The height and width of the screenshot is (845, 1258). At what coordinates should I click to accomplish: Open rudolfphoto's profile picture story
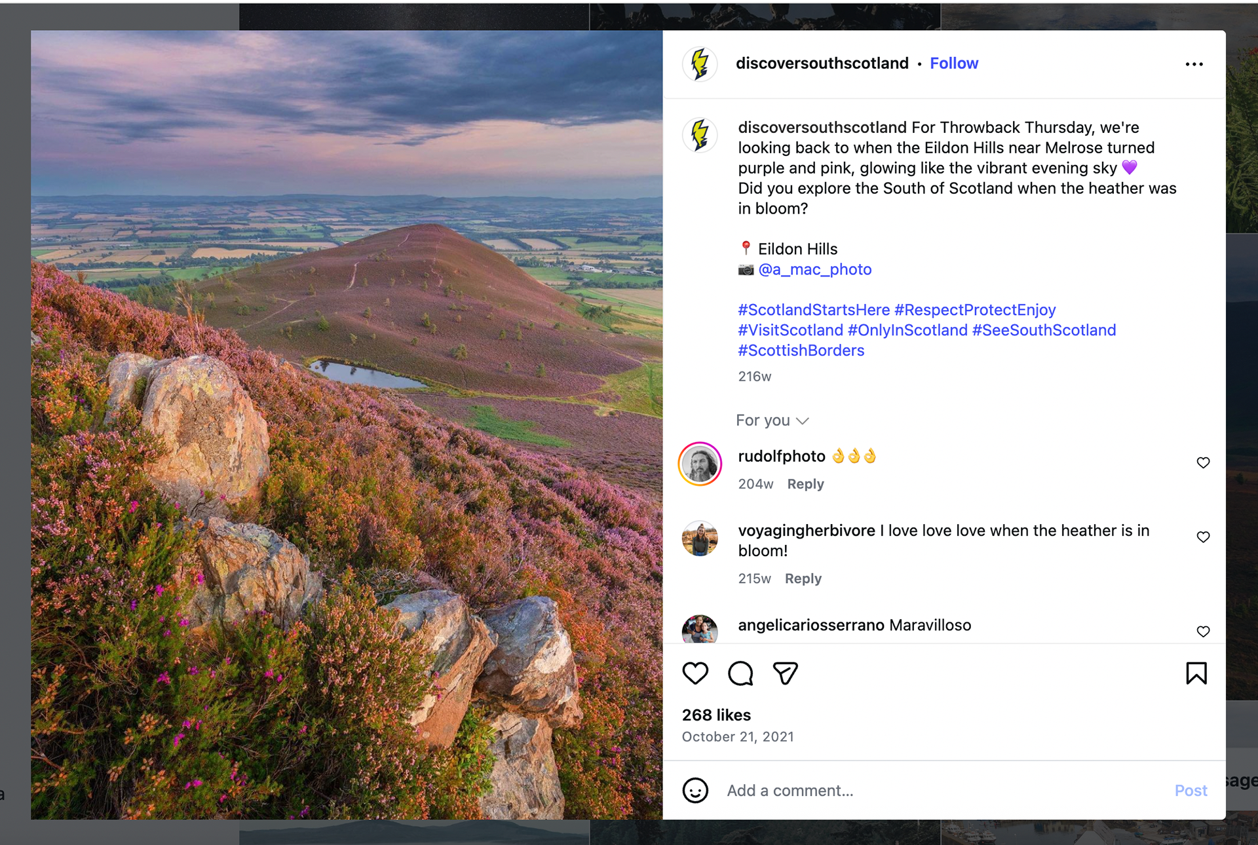tap(700, 464)
